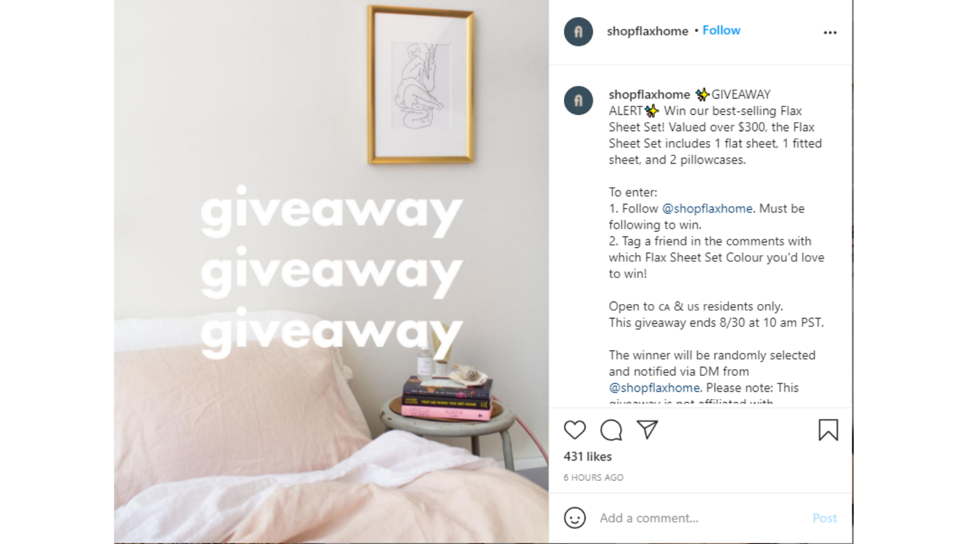The height and width of the screenshot is (544, 968).
Task: Click the giveaway bedroom photo
Action: [x=332, y=272]
